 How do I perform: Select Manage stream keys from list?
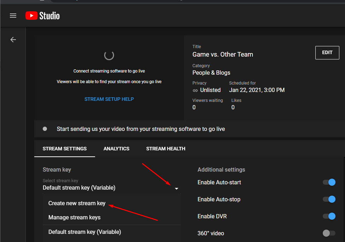coord(74,217)
